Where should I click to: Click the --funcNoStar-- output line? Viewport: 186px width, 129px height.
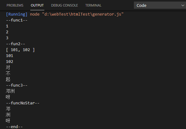[23, 103]
